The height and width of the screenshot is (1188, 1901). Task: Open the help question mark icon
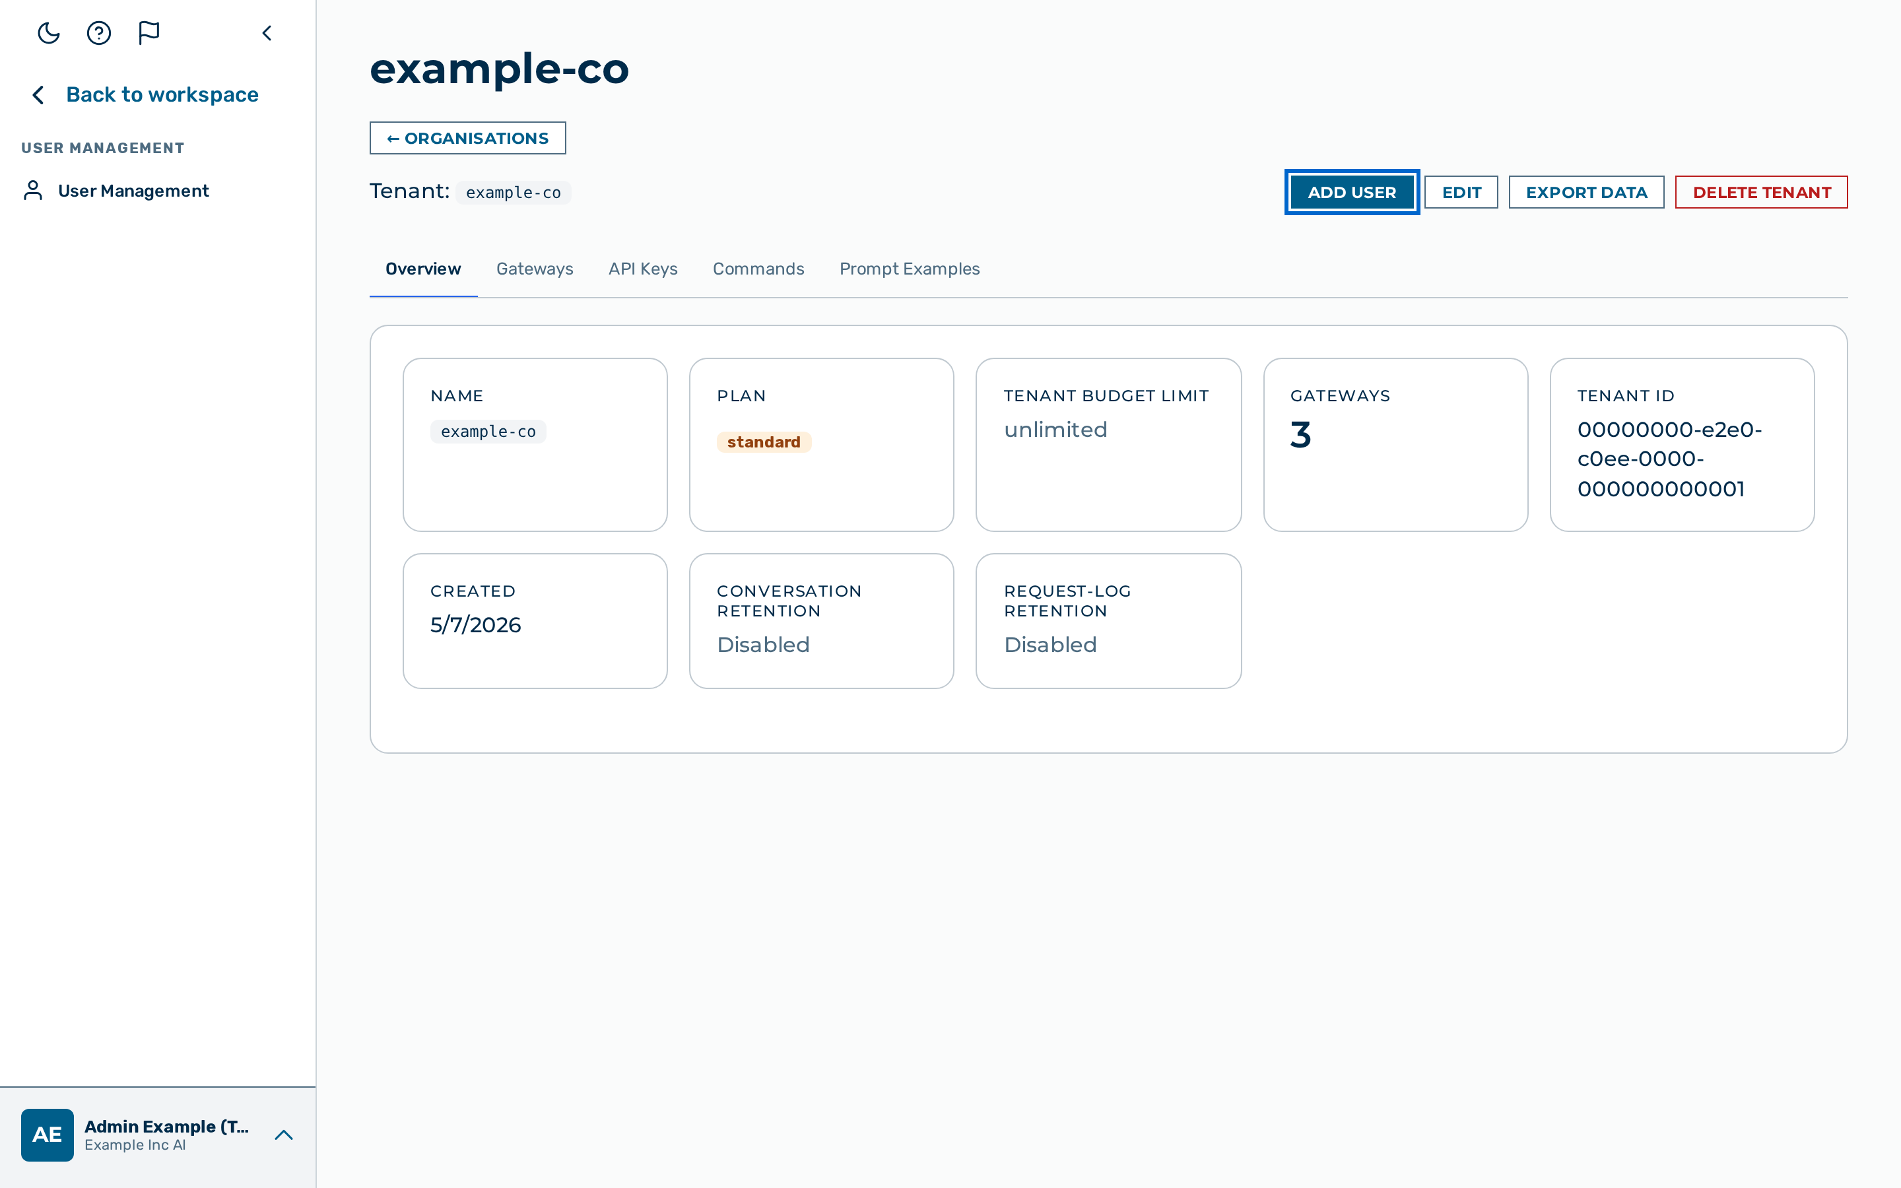click(x=99, y=33)
